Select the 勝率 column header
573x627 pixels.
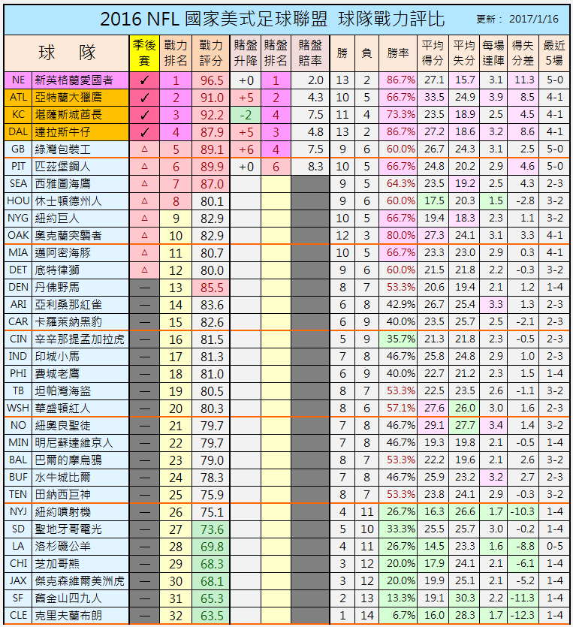click(x=398, y=53)
